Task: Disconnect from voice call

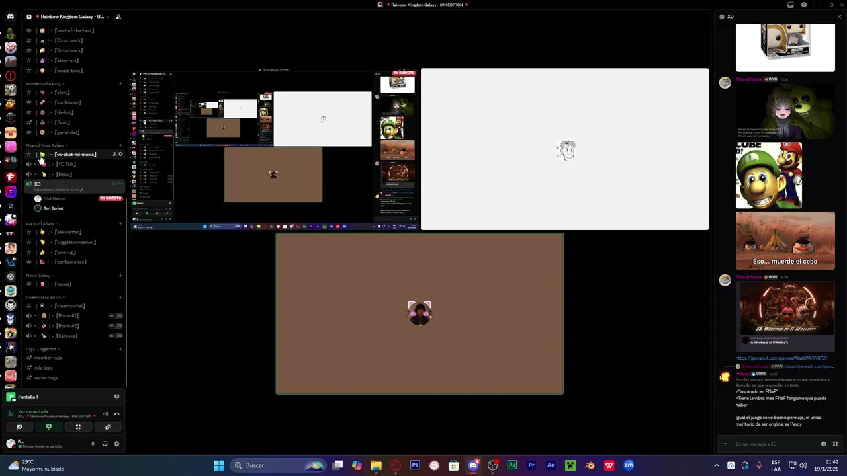Action: pyautogui.click(x=117, y=414)
